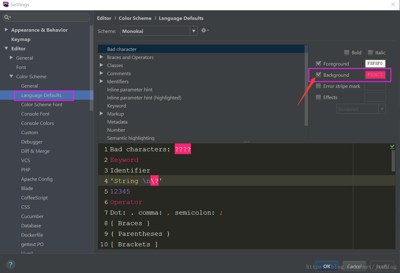Select Blade color scheme page

[x=27, y=188]
